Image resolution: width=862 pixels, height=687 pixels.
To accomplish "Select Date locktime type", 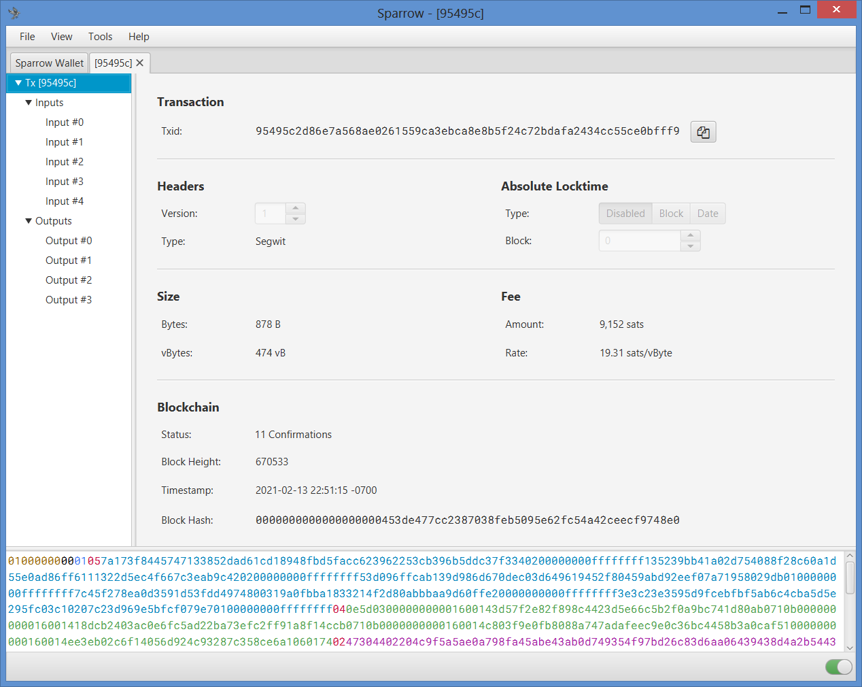I will coord(708,214).
